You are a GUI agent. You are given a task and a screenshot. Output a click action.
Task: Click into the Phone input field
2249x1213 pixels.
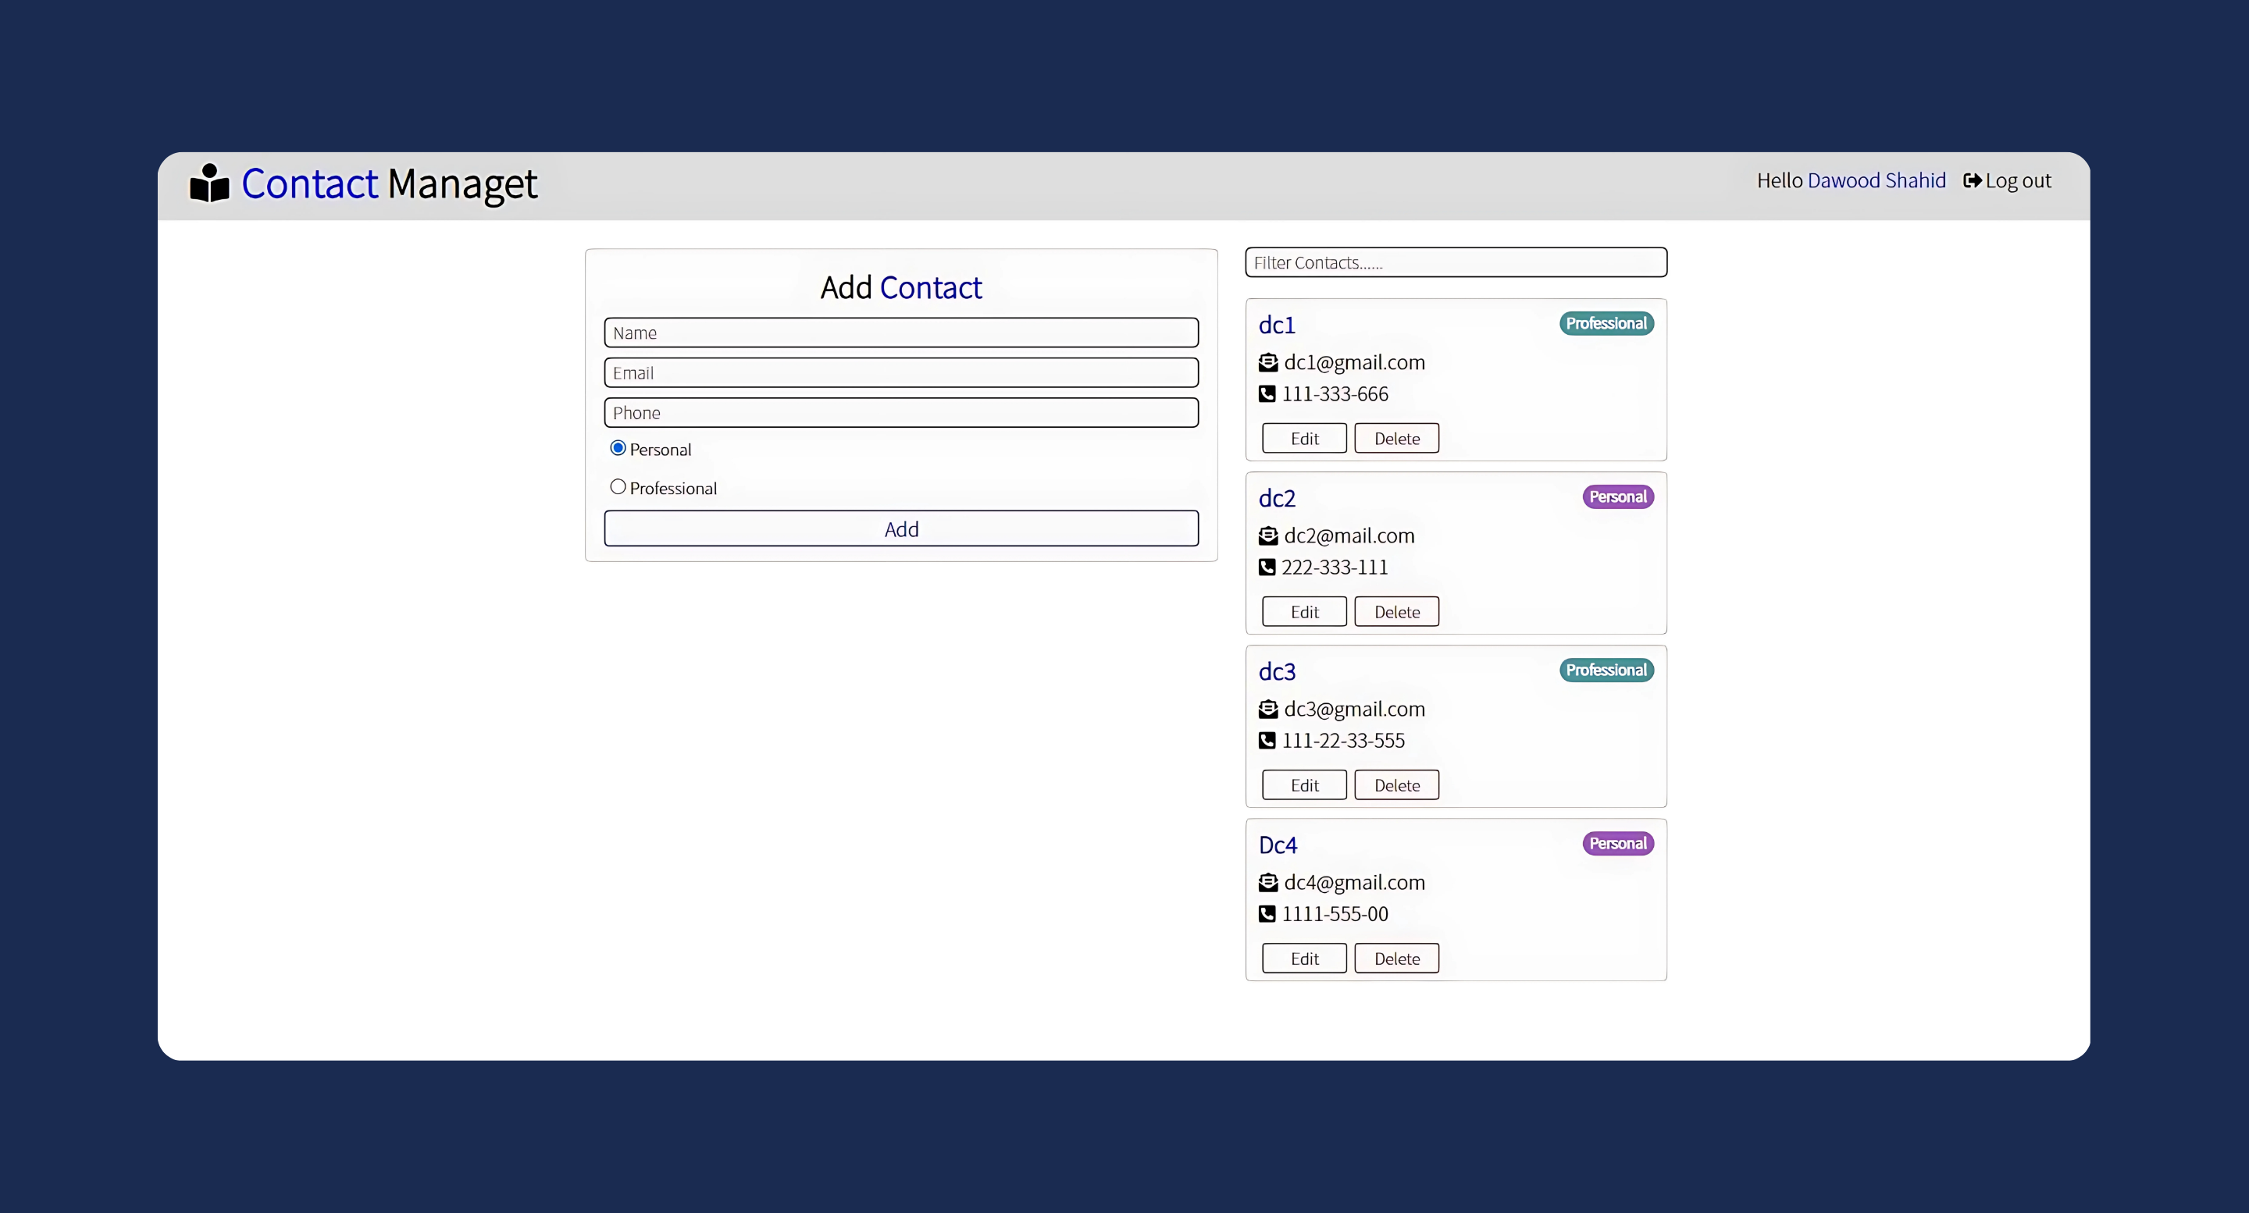click(x=901, y=413)
